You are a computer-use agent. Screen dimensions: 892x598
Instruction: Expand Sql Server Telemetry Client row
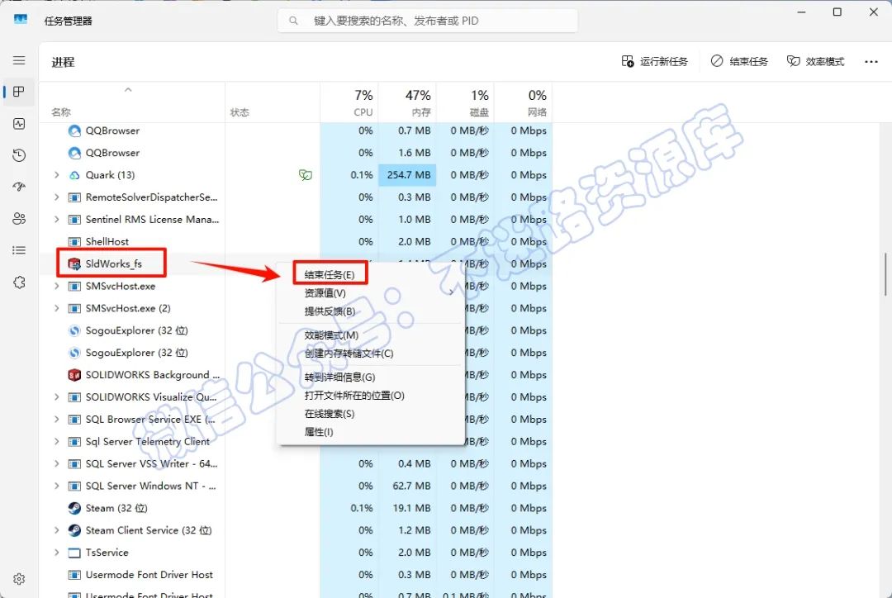56,442
